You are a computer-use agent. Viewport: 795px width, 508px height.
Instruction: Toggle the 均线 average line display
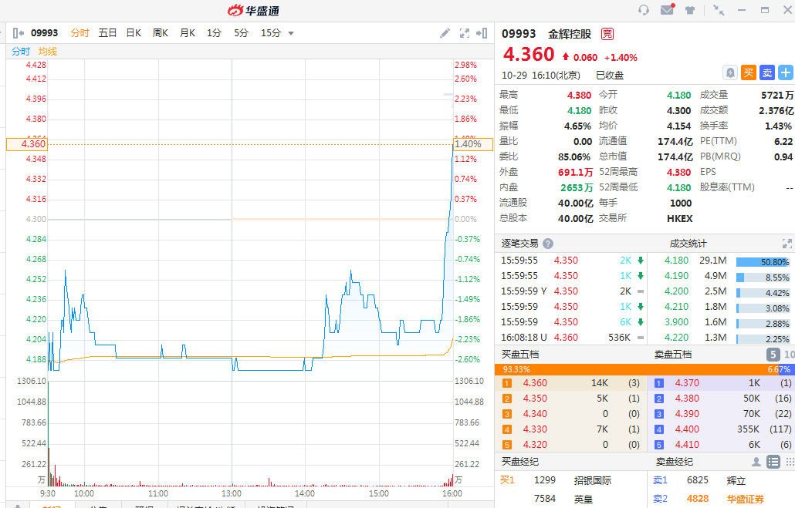(48, 52)
